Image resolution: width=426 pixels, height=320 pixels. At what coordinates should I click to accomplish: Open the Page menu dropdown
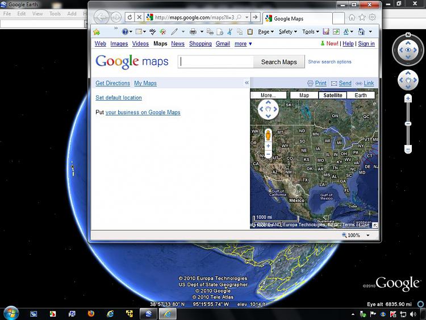(266, 32)
